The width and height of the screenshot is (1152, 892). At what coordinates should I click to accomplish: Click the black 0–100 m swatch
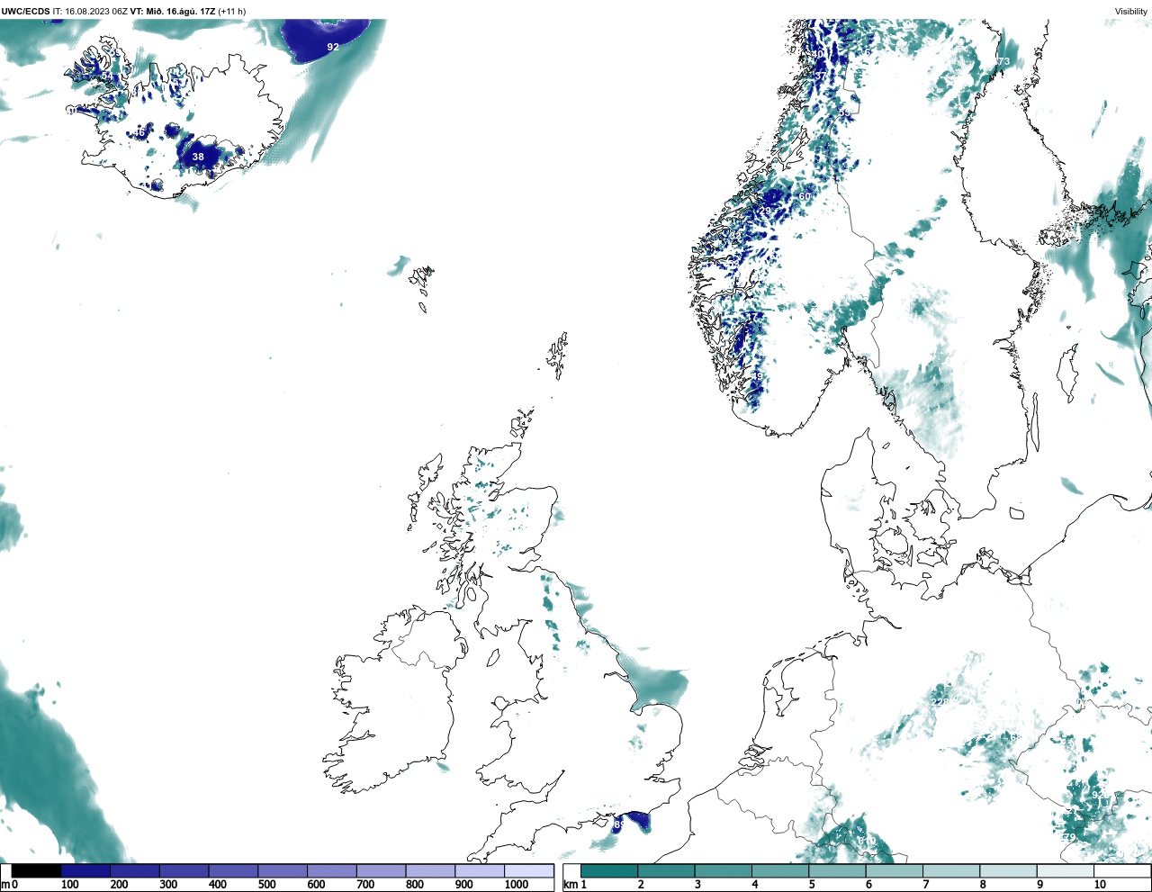[x=36, y=871]
